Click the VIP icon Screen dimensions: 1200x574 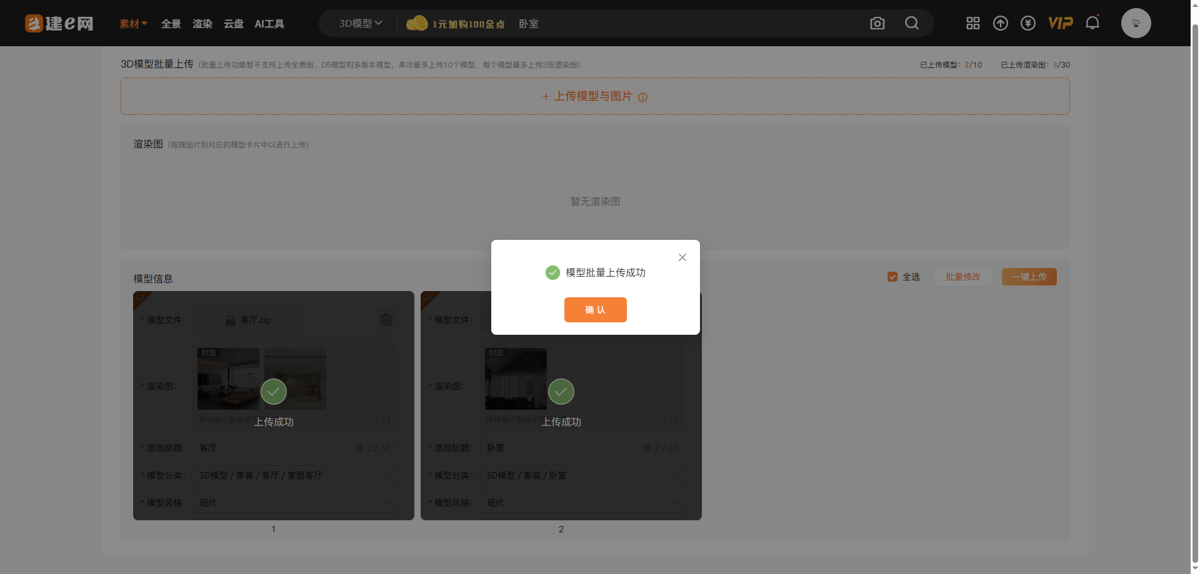(1061, 23)
